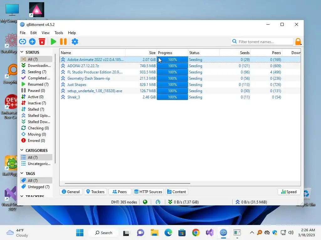Select All (7) under Tags
321x240 pixels.
coord(36,180)
